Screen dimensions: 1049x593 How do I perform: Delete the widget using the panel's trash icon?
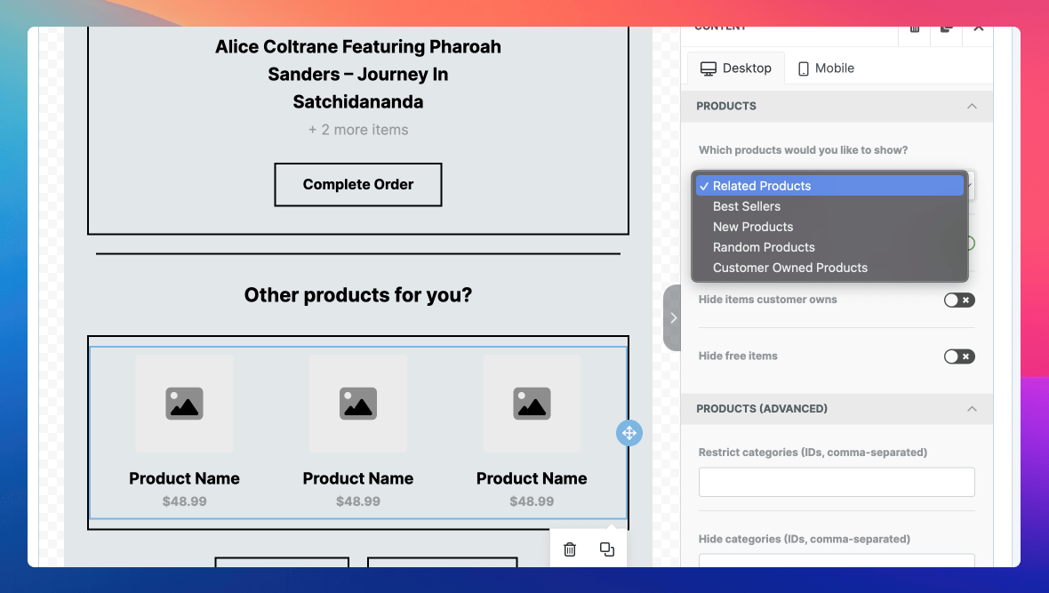(914, 28)
